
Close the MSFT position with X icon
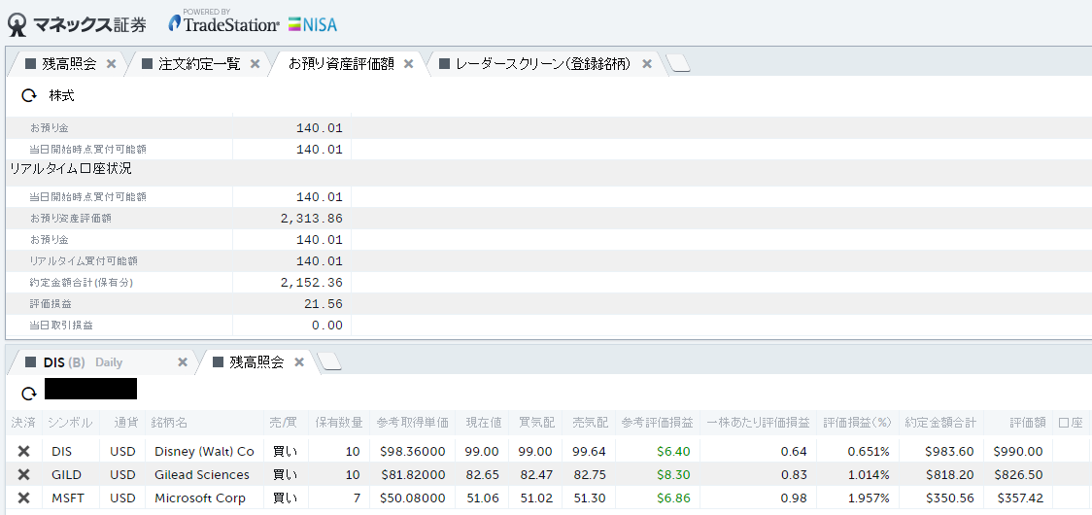23,498
